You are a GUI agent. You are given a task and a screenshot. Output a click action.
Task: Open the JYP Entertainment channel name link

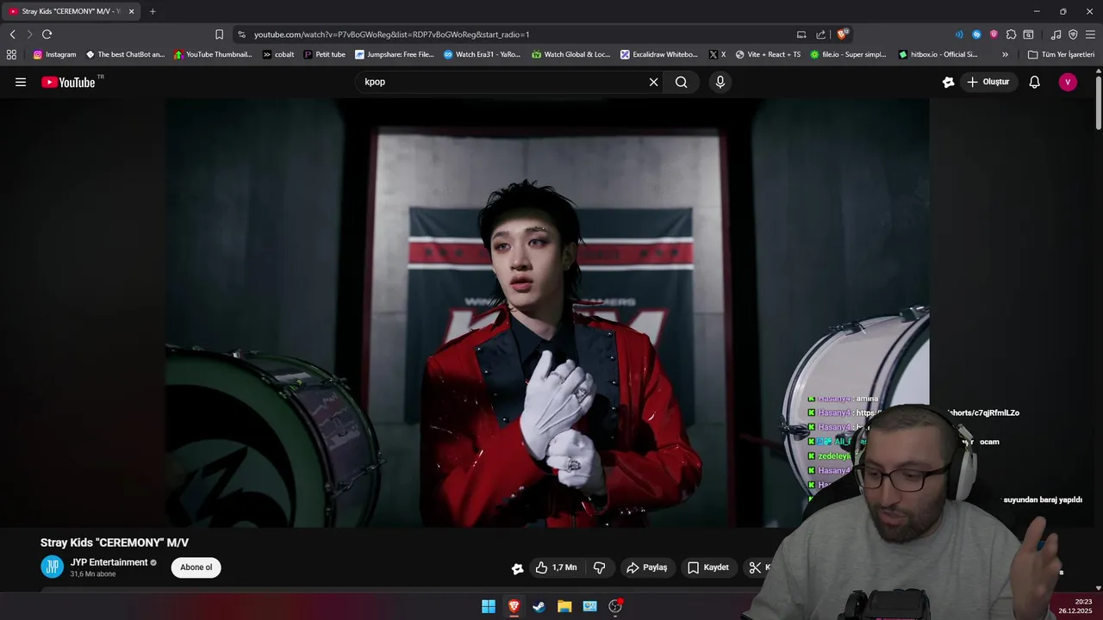109,562
